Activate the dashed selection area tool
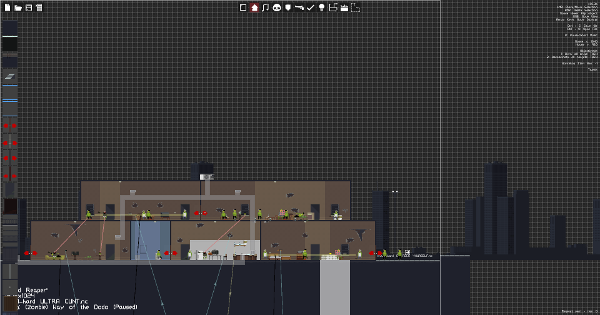The image size is (600, 315). [356, 7]
